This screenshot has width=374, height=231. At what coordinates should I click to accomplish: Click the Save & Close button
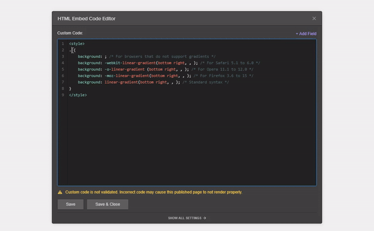pyautogui.click(x=108, y=204)
